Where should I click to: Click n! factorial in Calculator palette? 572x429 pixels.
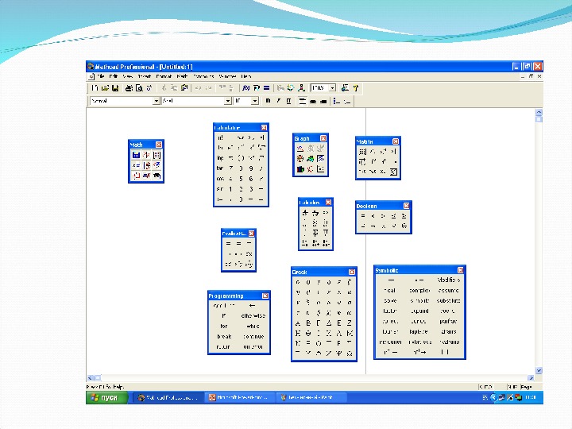[x=220, y=137]
